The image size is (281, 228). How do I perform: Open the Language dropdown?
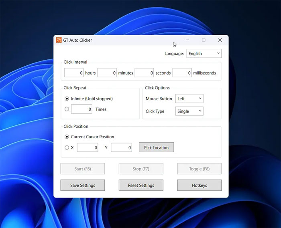click(204, 54)
